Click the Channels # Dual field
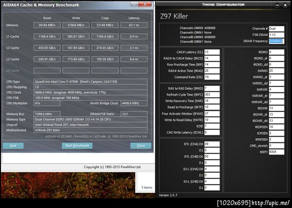292x208 pixels. pos(276,29)
